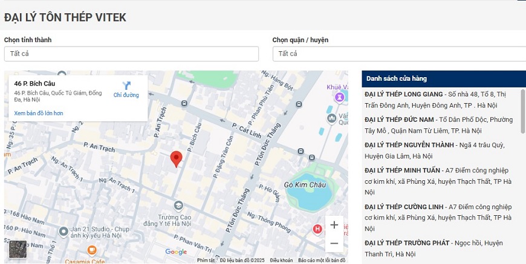The height and width of the screenshot is (264, 526).
Task: Click the Jan 21 Studio gray pin icon
Action: [x=63, y=231]
